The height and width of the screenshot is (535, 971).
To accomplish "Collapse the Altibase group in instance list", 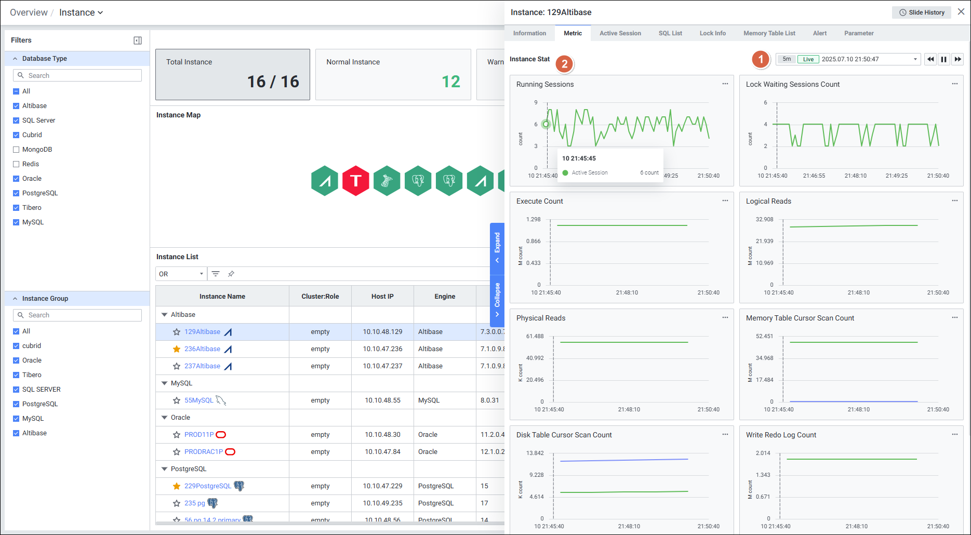I will pos(165,315).
